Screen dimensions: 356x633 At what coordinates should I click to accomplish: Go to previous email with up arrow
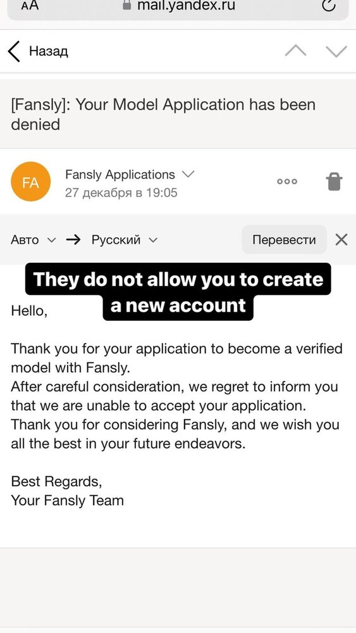point(295,51)
